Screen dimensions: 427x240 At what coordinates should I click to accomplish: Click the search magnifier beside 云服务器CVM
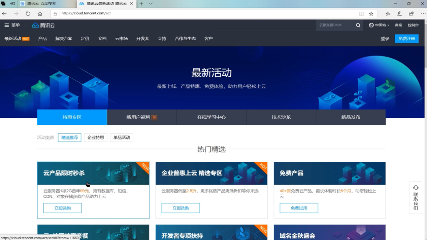pos(358,25)
